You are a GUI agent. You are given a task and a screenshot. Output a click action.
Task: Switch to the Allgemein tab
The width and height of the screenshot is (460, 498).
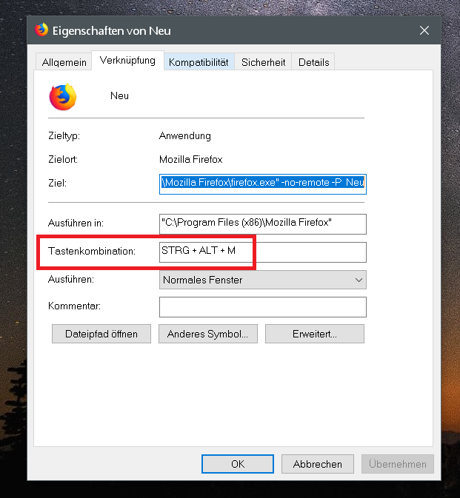(x=63, y=62)
